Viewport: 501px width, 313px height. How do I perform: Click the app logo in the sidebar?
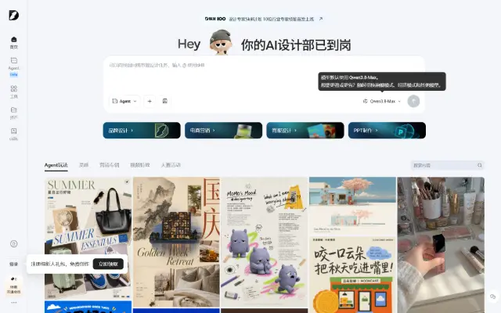[x=14, y=16]
